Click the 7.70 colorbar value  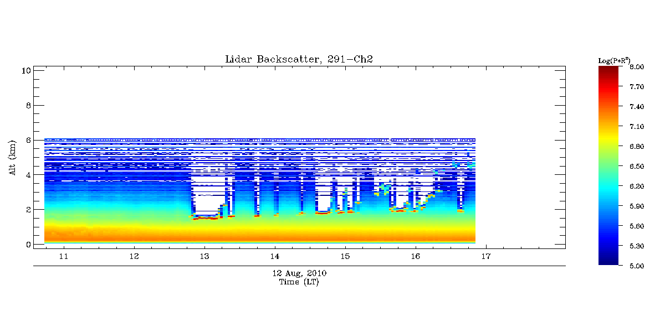click(x=636, y=87)
